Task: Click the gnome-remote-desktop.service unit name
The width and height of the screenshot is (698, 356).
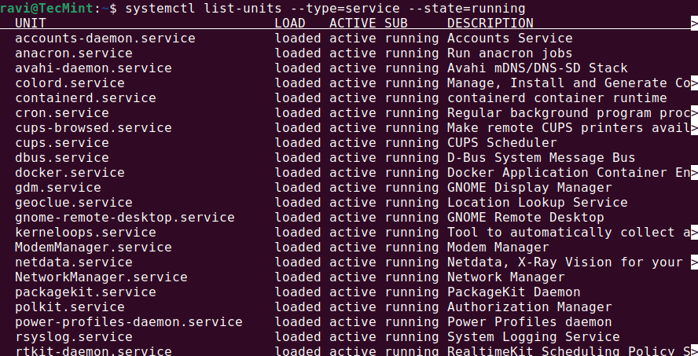Action: pos(125,218)
